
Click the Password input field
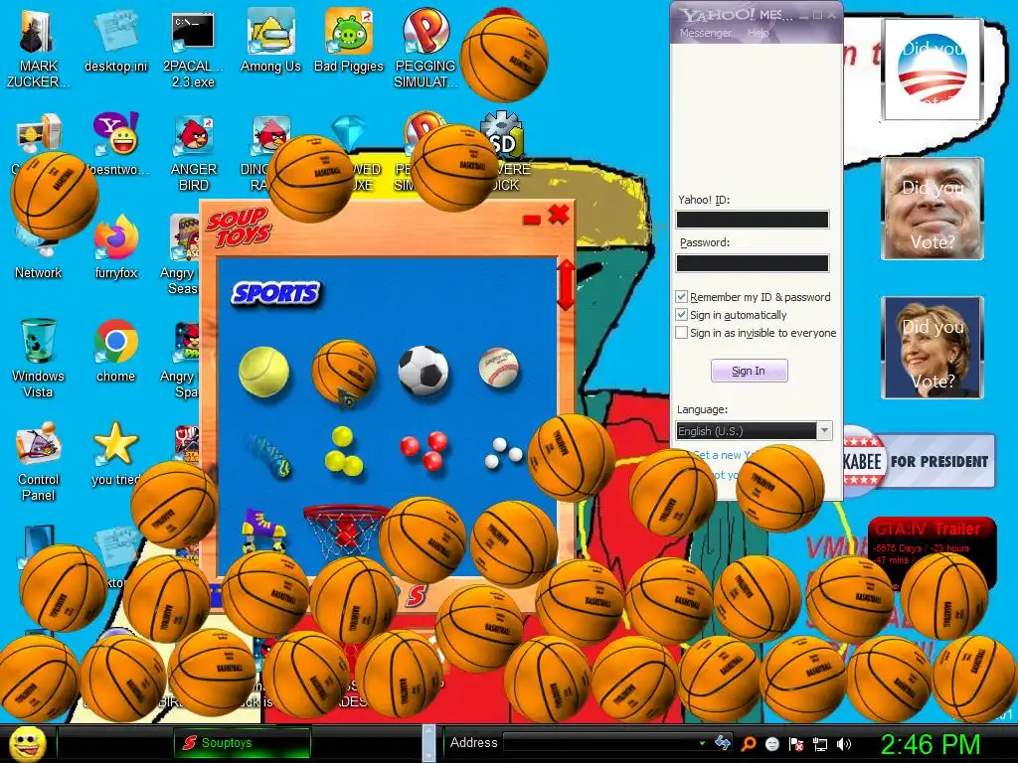753,262
